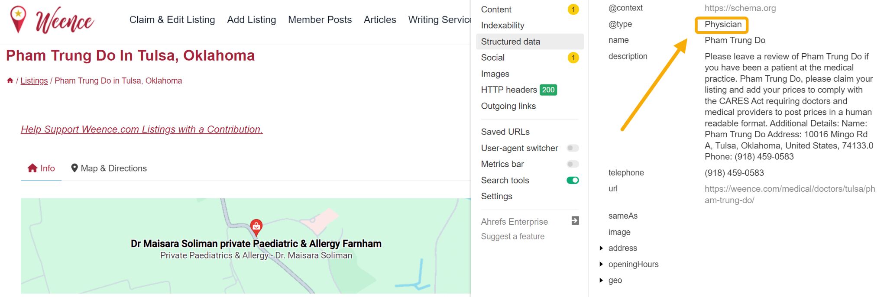Click the pin icon on Map & Directions tab
Screen dimensions: 887x297
click(74, 168)
